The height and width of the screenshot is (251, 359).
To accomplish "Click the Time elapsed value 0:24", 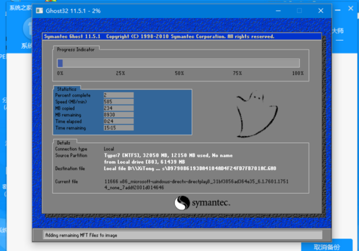I will point(118,121).
